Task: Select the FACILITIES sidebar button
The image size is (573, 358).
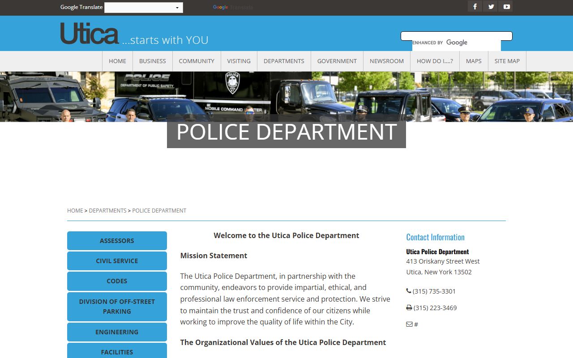Action: pyautogui.click(x=117, y=351)
